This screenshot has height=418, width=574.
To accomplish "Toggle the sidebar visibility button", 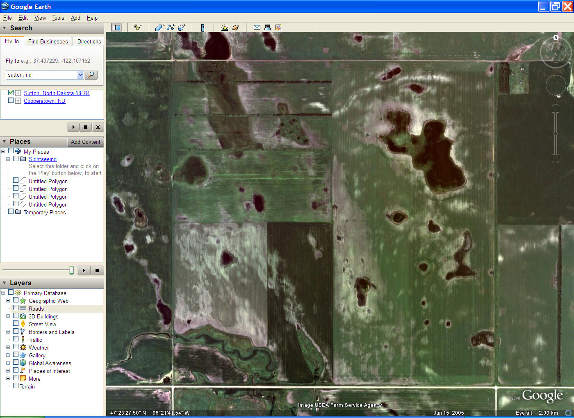I will 116,27.
